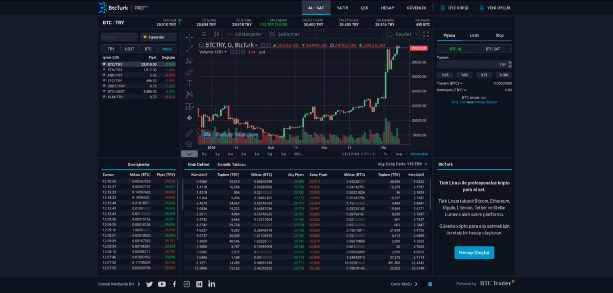Open BtcTurk Instagram page
This screenshot has height=293, width=613.
click(x=187, y=284)
